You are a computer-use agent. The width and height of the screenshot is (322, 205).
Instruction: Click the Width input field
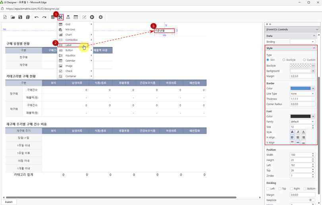click(x=300, y=155)
